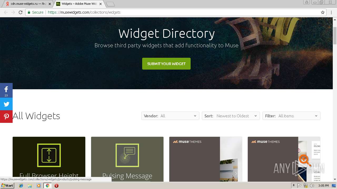Select Chrome icon in taskbar
The image size is (337, 189).
click(x=48, y=186)
